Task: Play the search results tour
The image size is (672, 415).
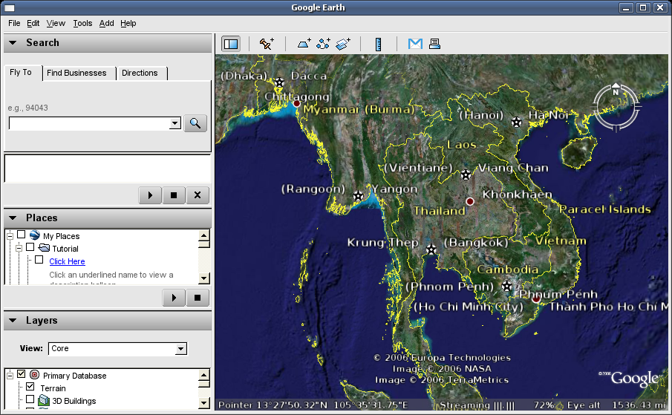Action: [x=150, y=195]
